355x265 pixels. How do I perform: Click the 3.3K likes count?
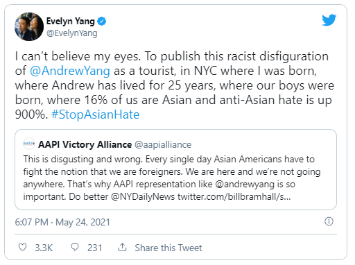(44, 248)
